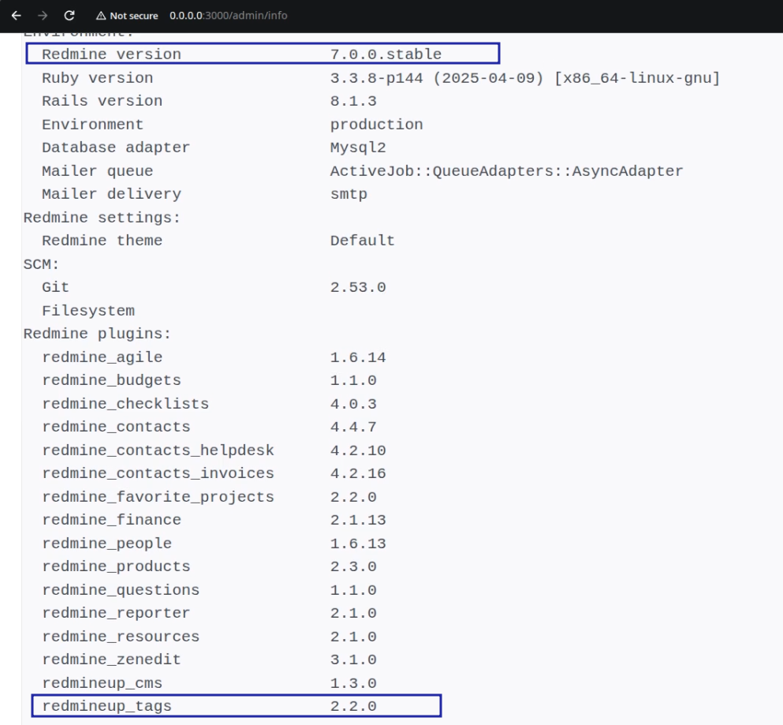The image size is (783, 725).
Task: Select redmine_products version 2.3.0
Action: pyautogui.click(x=353, y=566)
